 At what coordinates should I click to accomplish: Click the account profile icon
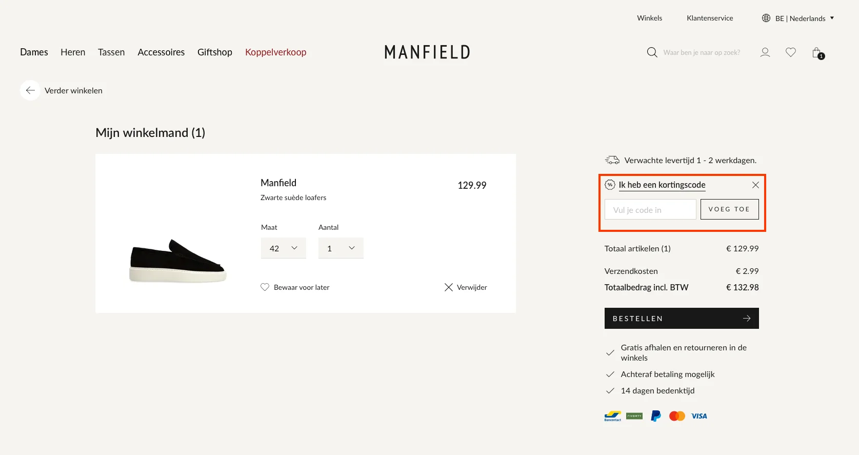765,52
